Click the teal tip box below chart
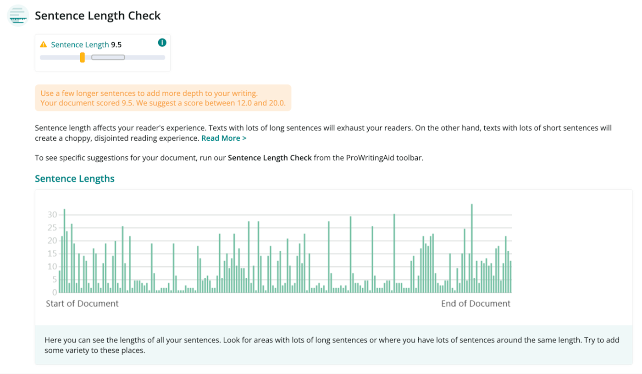Screen dimensions: 642x374 (333, 345)
